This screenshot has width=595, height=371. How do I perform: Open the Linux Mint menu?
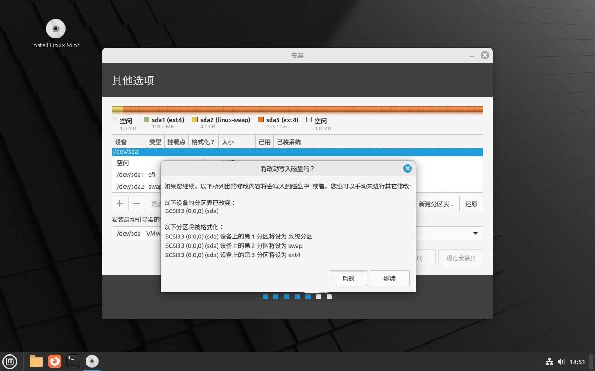coord(10,361)
